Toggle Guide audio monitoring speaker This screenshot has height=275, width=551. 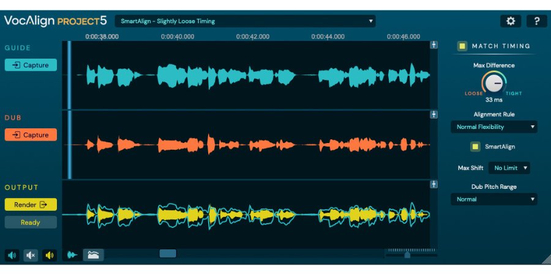pos(12,255)
